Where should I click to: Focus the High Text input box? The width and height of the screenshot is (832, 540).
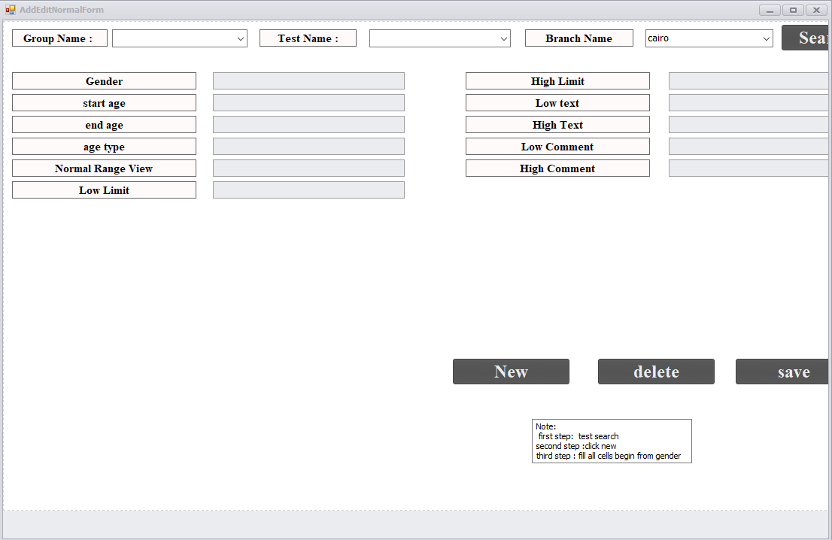[x=748, y=125]
